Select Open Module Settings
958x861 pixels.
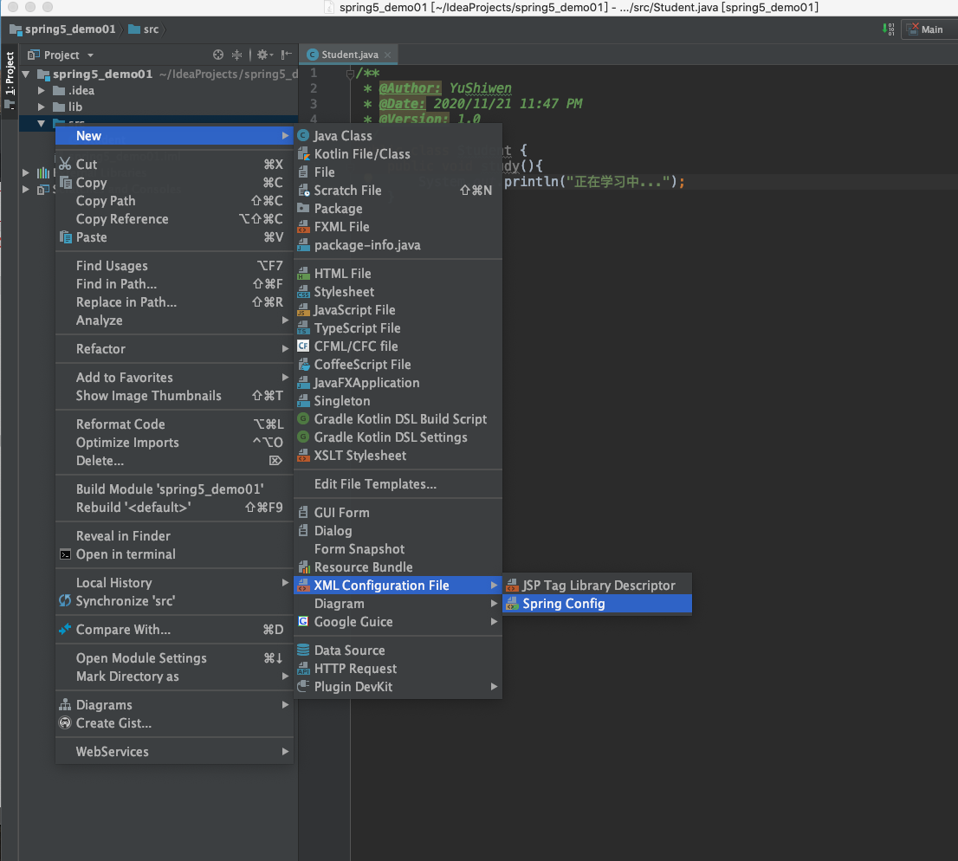(174, 658)
